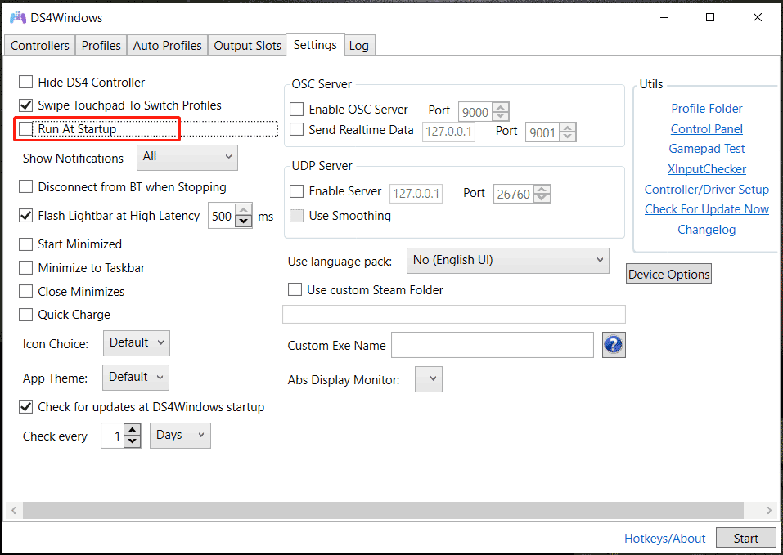Increase Flash Lightbar latency value arrow

243,210
